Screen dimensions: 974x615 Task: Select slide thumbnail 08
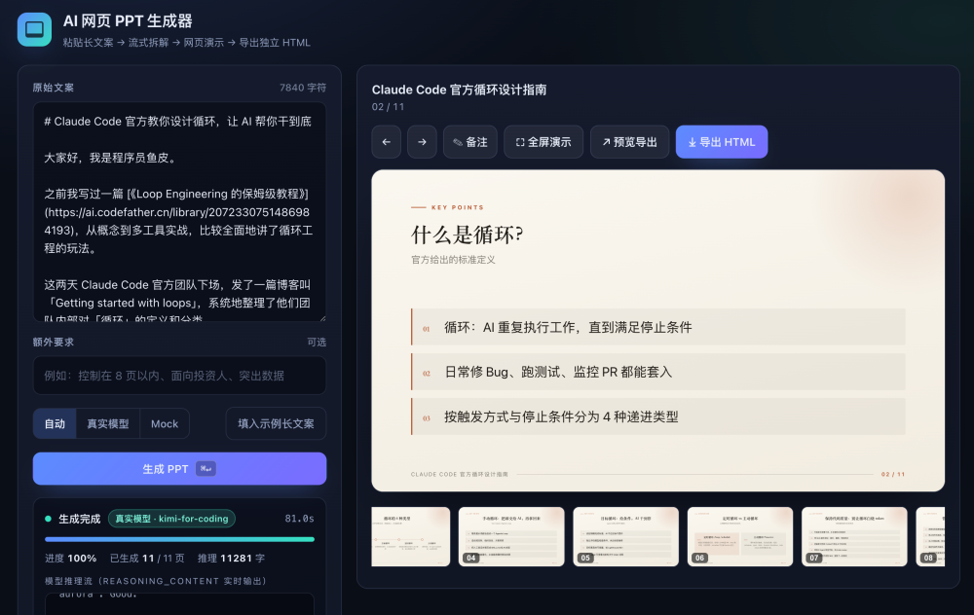tap(930, 536)
